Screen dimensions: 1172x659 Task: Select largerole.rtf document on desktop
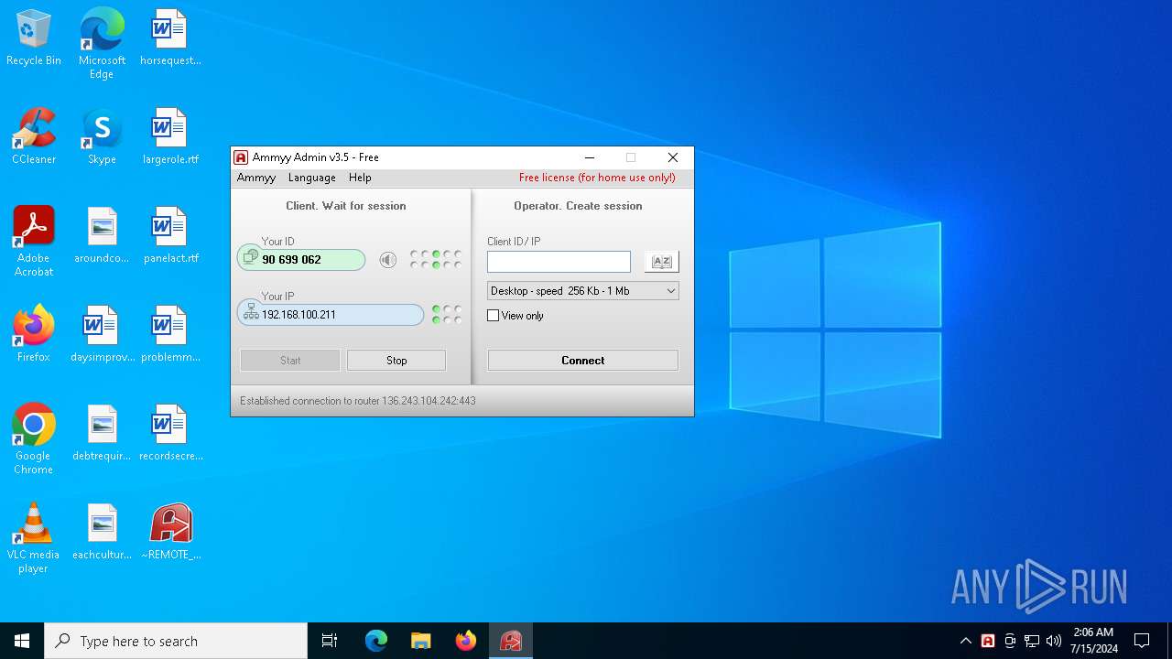170,136
